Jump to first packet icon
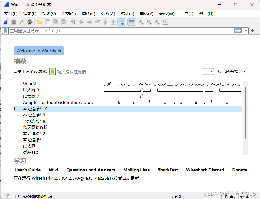Image resolution: width=260 pixels, height=199 pixels. click(x=105, y=22)
